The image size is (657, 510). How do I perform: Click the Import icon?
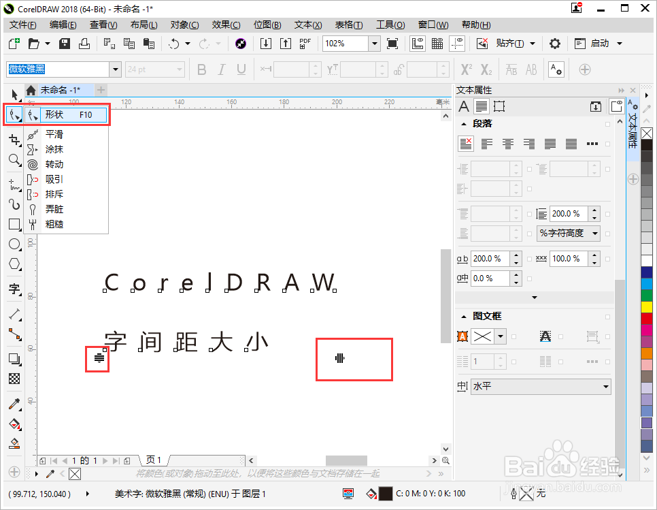coord(266,43)
